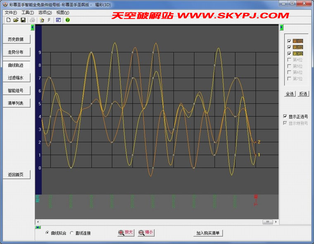Uncheck the 第1位 checkbox
Viewport: 314px width, 244px height.
pyautogui.click(x=289, y=41)
